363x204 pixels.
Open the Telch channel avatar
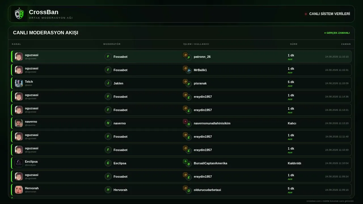pos(19,83)
